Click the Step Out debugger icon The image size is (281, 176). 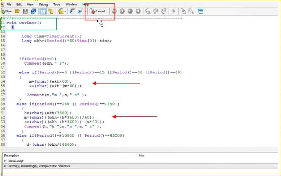164,11
